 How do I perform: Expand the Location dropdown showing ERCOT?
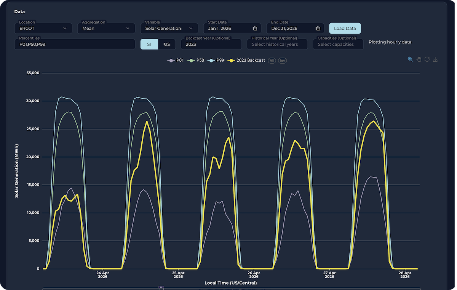click(43, 29)
